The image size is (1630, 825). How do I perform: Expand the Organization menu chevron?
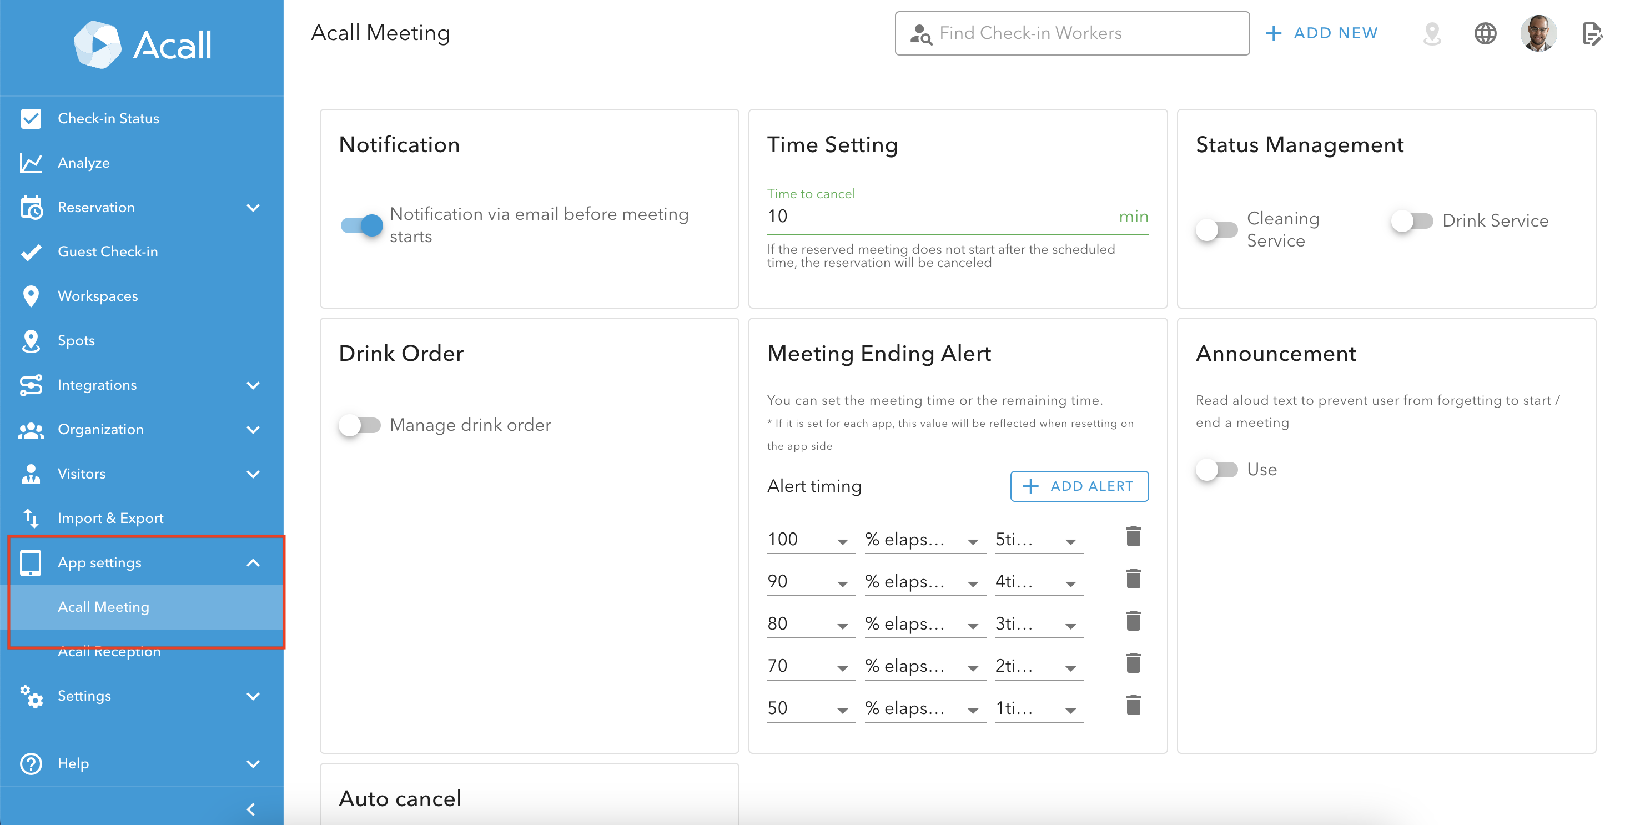[x=253, y=430]
